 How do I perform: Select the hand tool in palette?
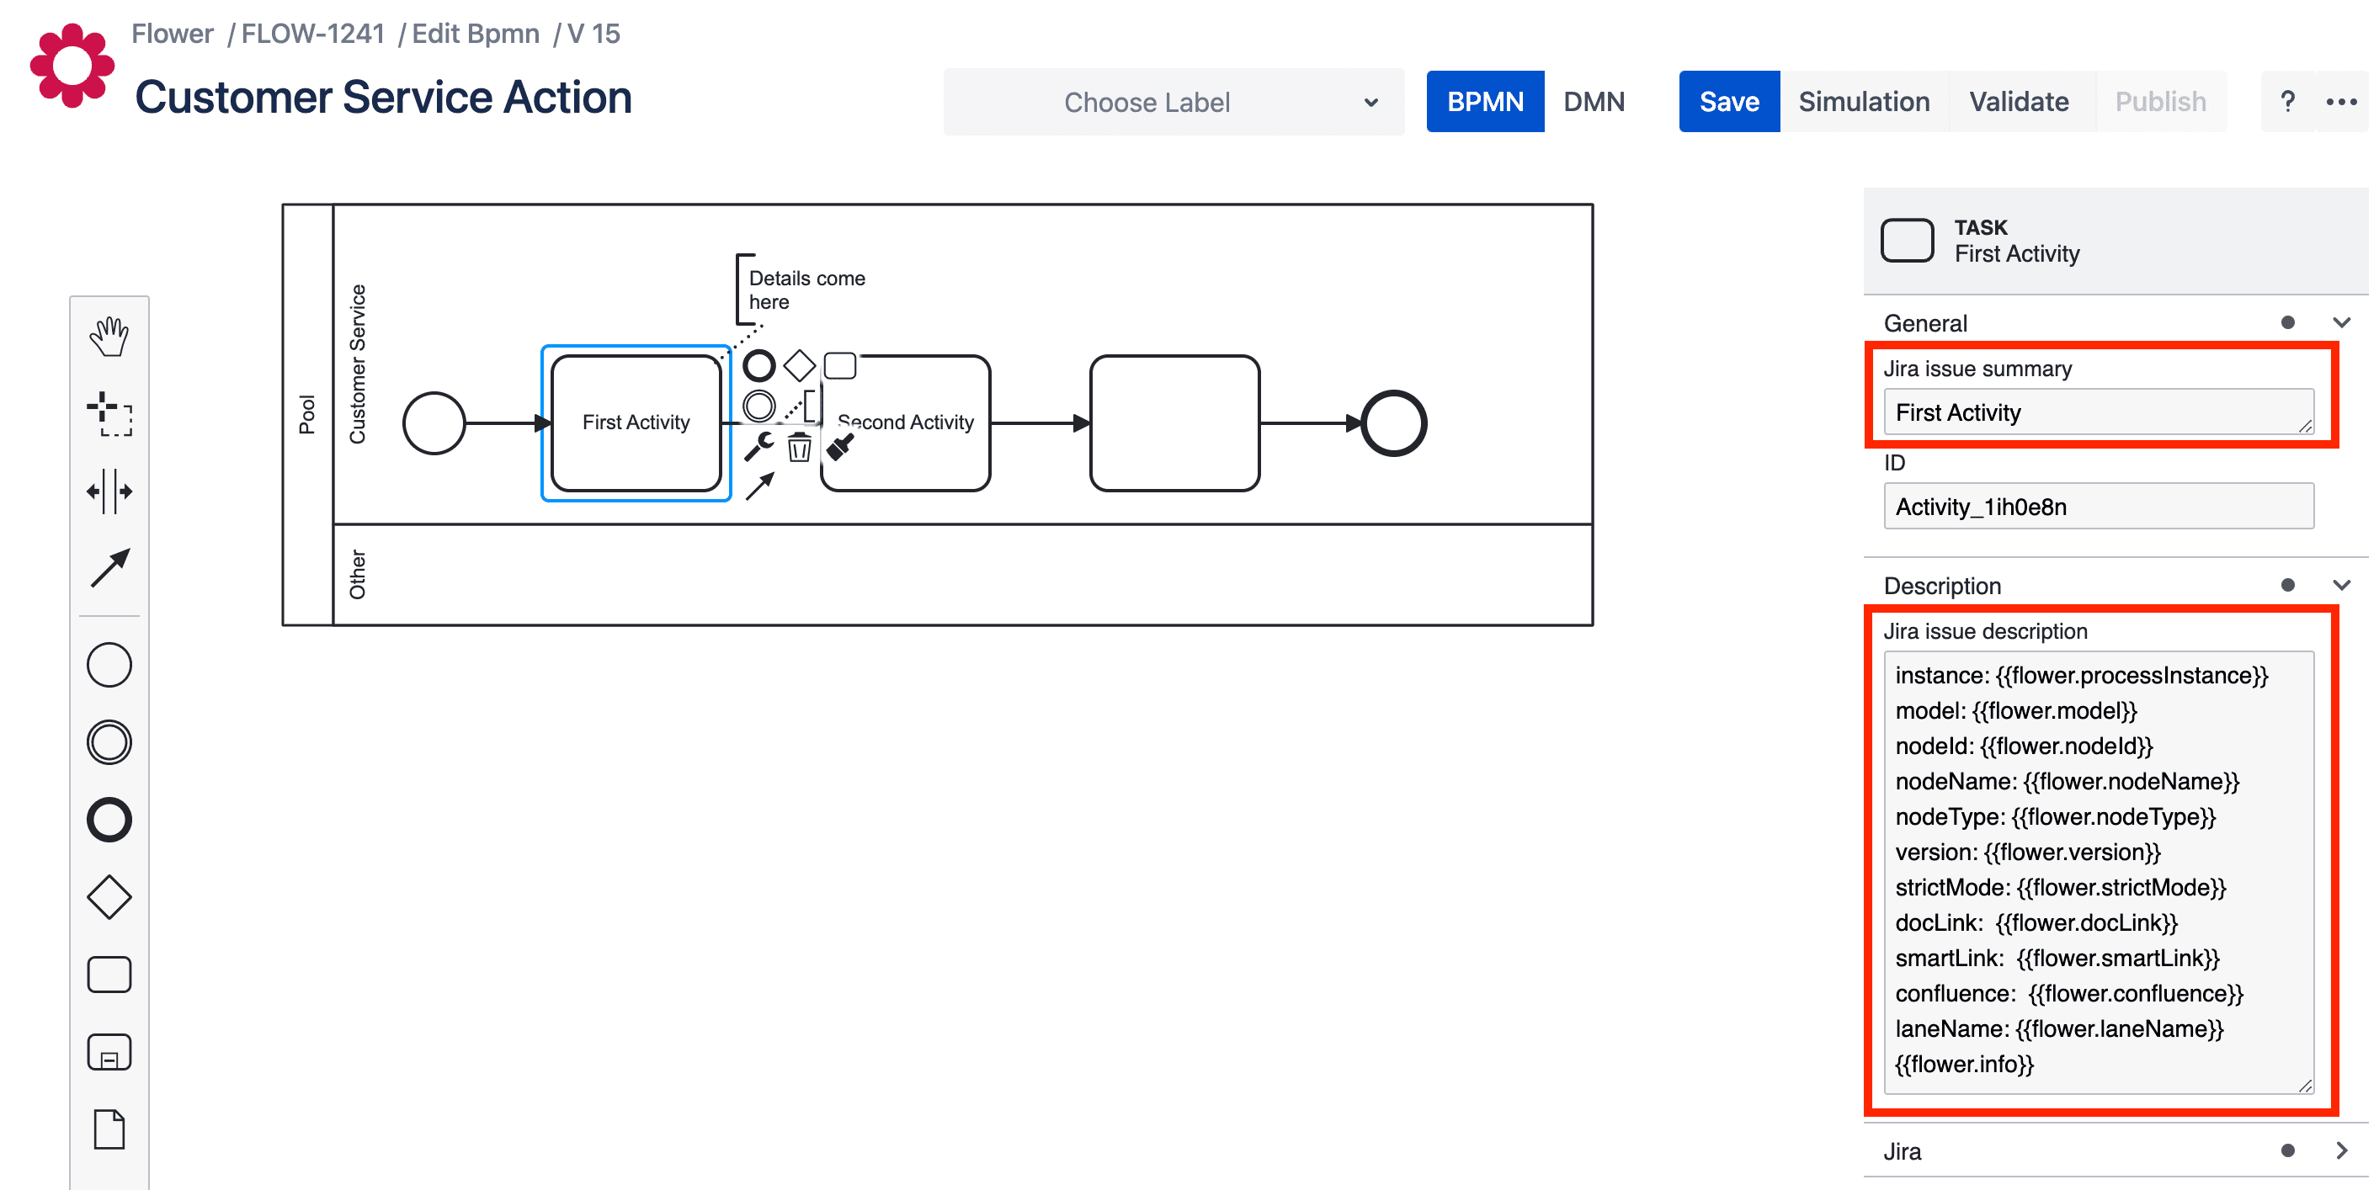pyautogui.click(x=109, y=336)
